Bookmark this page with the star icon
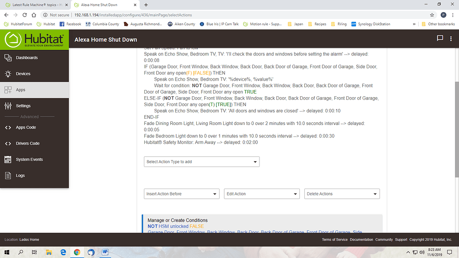Screen dimensions: 459x258 [432, 15]
